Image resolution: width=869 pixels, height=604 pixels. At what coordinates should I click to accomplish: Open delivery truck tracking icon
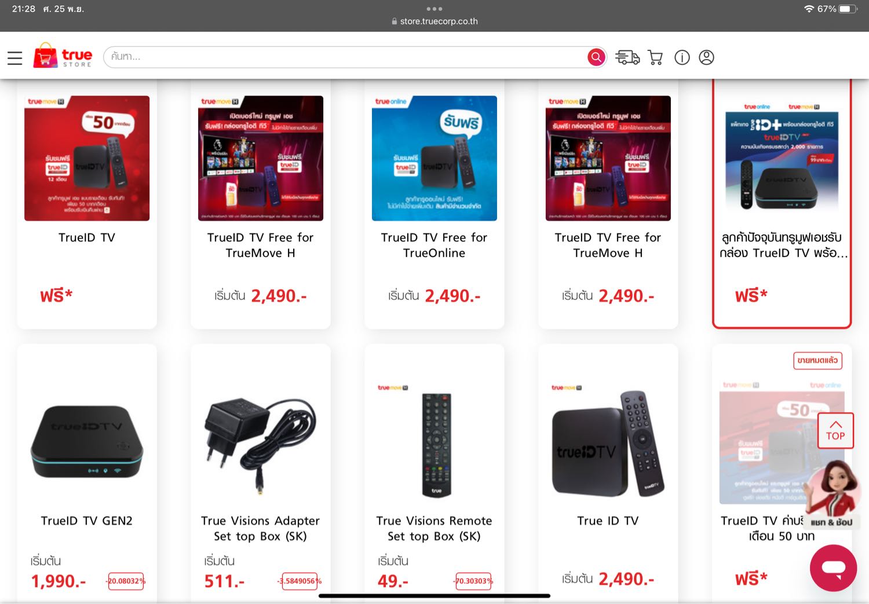[x=627, y=57]
